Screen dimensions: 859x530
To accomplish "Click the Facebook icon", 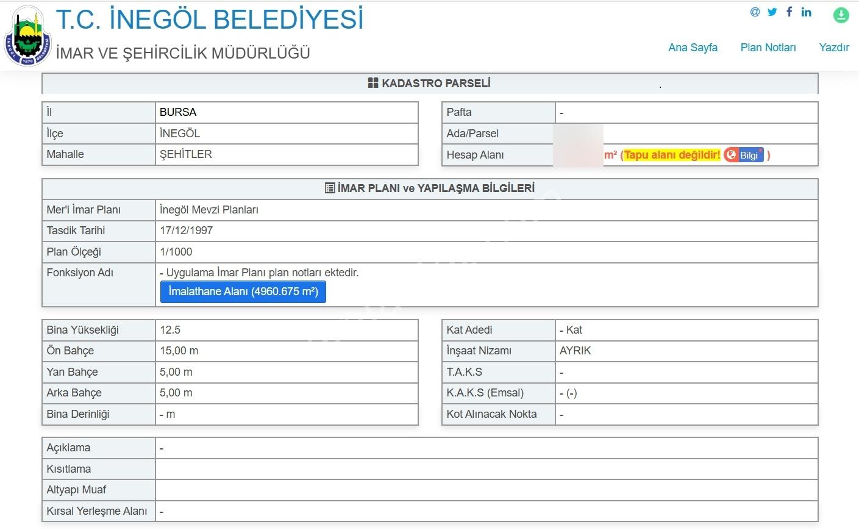I will click(789, 12).
